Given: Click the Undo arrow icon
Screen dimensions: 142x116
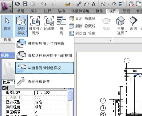Looking at the screenshot, I should [43, 4].
